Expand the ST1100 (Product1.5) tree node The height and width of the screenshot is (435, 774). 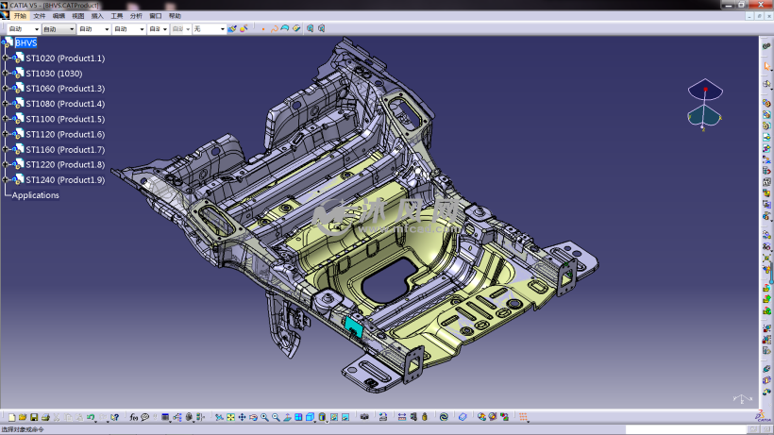(6, 119)
